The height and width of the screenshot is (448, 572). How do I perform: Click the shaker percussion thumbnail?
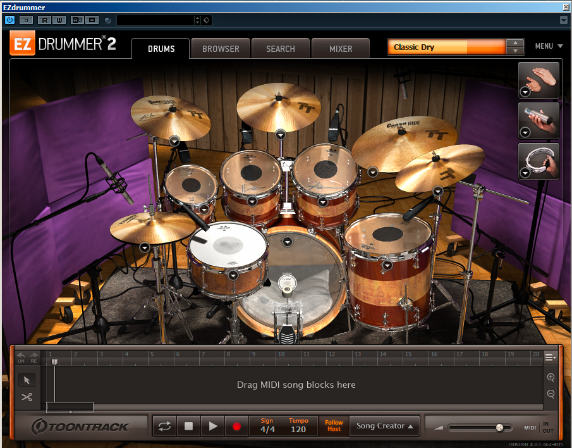539,120
